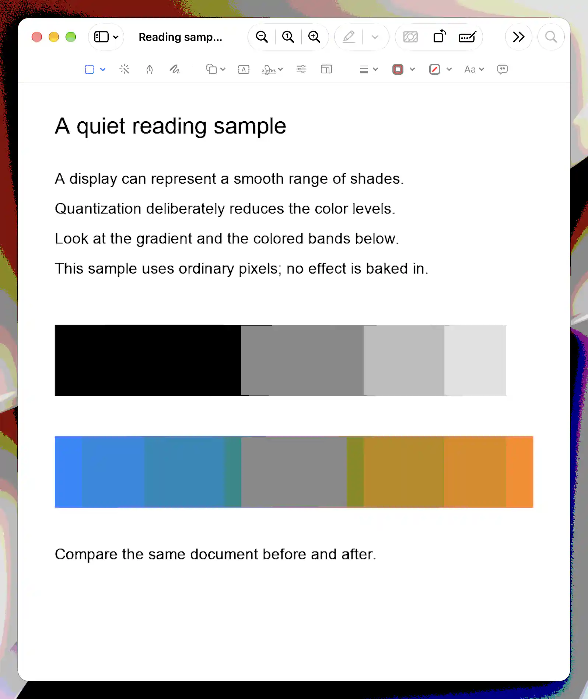Click the blue-to-orange colored band image
The image size is (588, 699).
294,472
